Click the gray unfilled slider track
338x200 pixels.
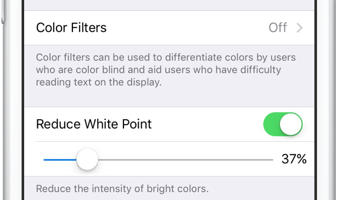tap(185, 160)
